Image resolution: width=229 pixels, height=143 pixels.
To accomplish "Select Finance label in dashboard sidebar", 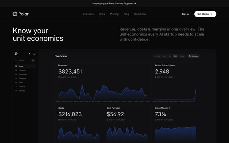I will (21, 87).
